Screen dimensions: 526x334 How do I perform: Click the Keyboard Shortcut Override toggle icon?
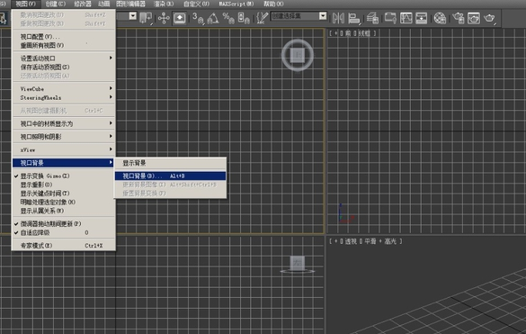pos(180,18)
